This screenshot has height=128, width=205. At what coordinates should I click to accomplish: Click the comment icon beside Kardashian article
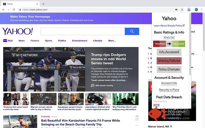pos(137,119)
